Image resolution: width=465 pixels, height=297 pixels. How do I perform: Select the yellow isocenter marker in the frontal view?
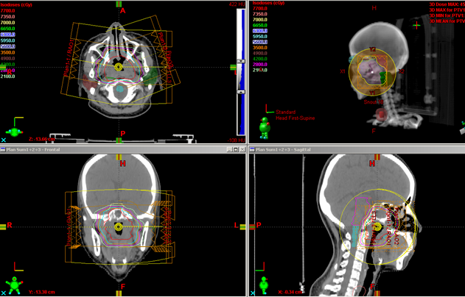pyautogui.click(x=119, y=227)
